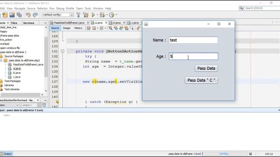Click the Debug Project toolbar icon
The height and width of the screenshot is (157, 280).
[102, 15]
